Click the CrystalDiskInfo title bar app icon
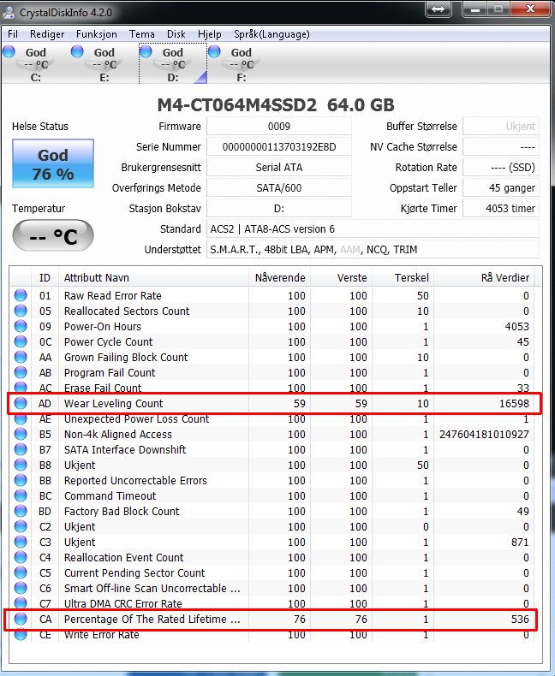This screenshot has width=555, height=676. coord(9,12)
